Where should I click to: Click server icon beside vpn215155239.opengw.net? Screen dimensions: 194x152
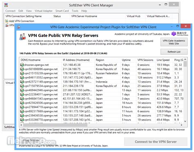tap(22, 73)
